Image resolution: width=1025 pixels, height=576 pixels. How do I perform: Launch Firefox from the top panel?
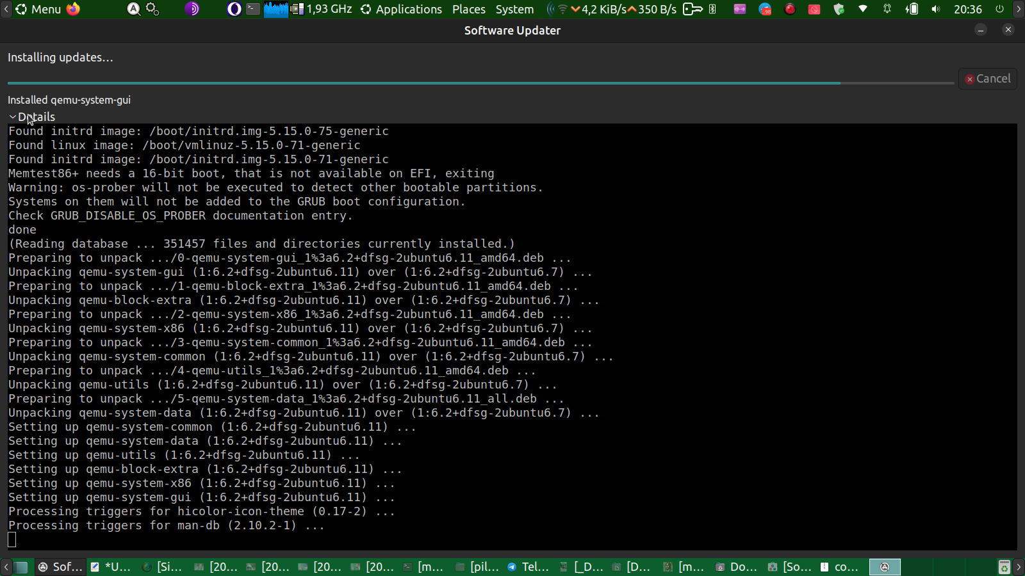click(74, 9)
